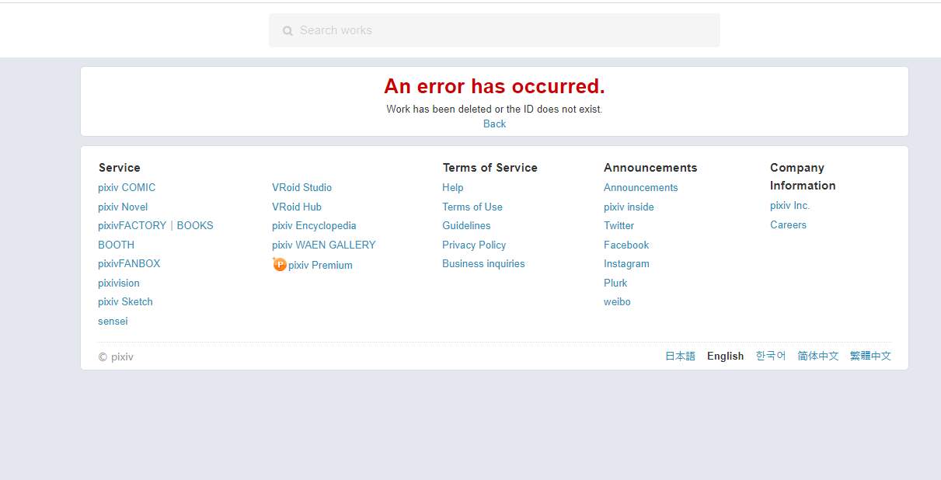The image size is (941, 480).
Task: Click the magnifier search icon
Action: pyautogui.click(x=288, y=31)
